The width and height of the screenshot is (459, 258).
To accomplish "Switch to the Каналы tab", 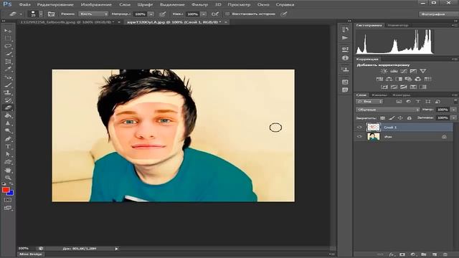I will [x=379, y=95].
